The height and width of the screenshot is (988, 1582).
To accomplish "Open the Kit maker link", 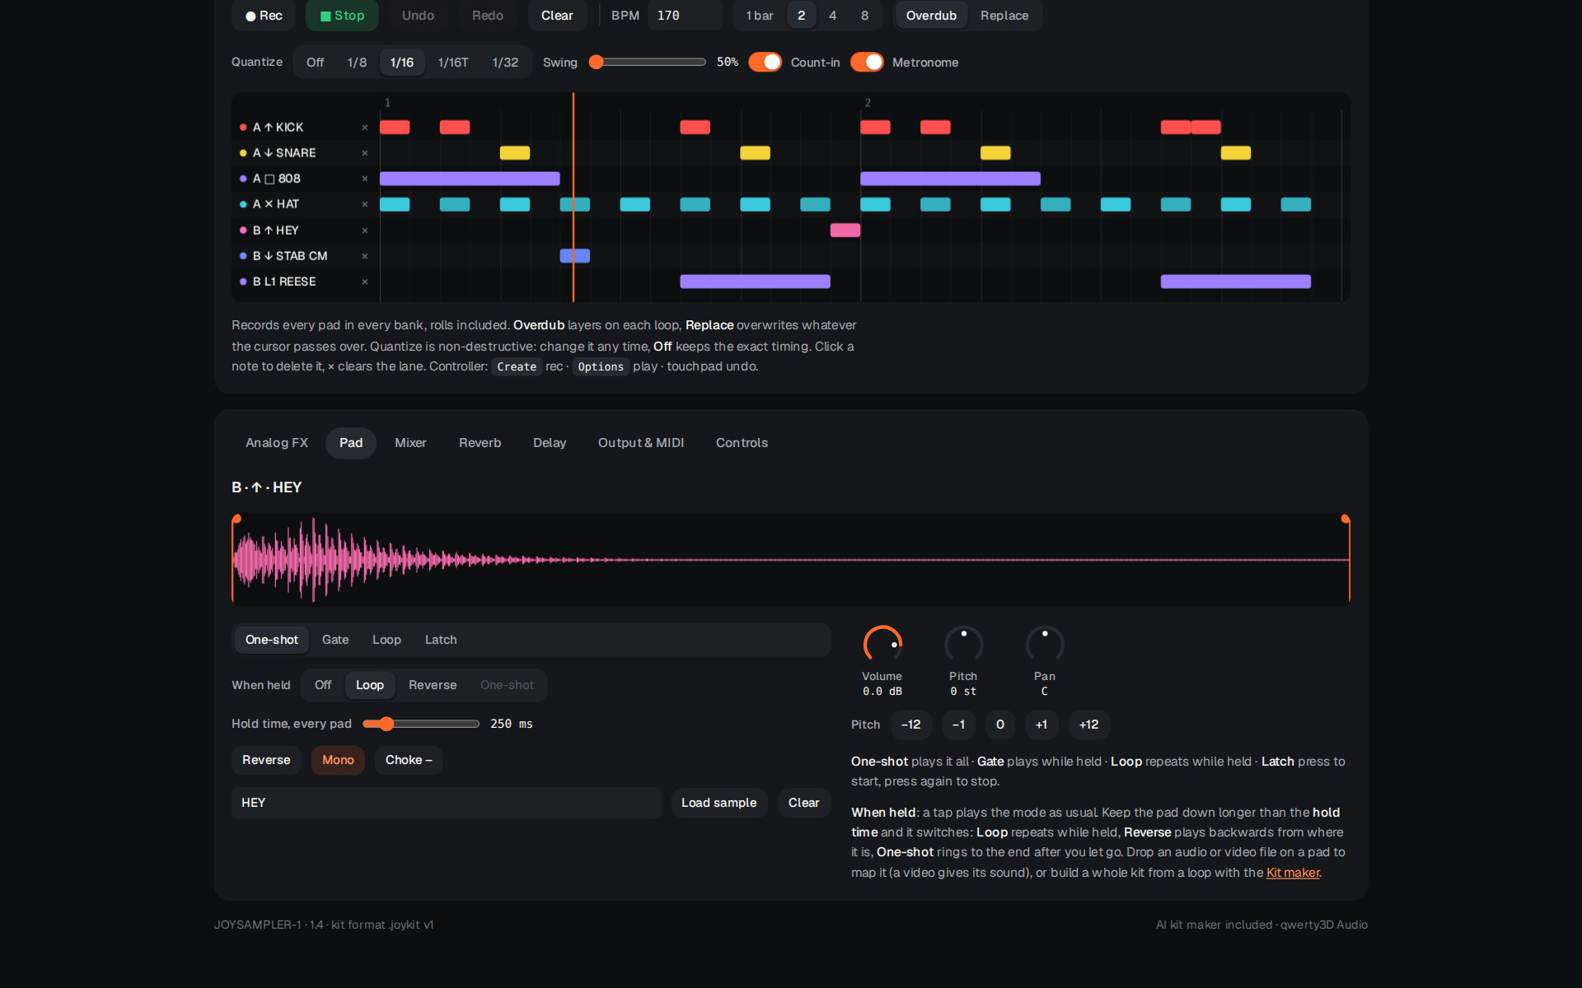I will (1292, 873).
